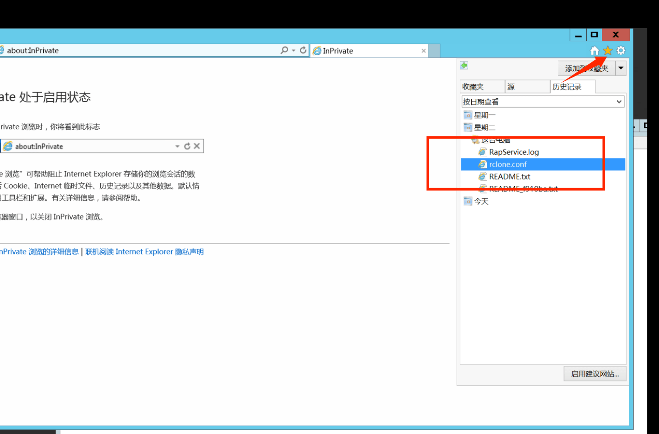Maximize the Internet Explorer window
This screenshot has width=659, height=434.
click(594, 35)
